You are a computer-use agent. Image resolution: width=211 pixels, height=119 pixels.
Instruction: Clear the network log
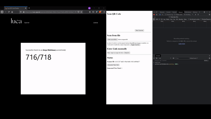pos(157,15)
